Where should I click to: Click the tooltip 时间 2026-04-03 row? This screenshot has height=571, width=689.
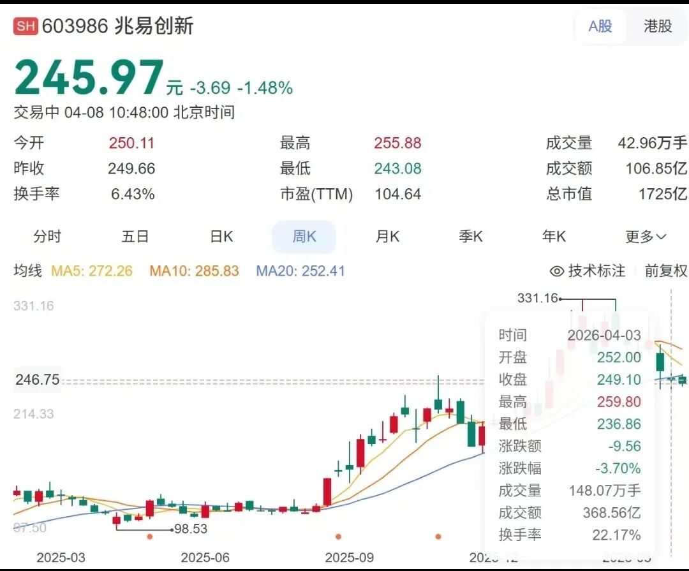point(570,336)
